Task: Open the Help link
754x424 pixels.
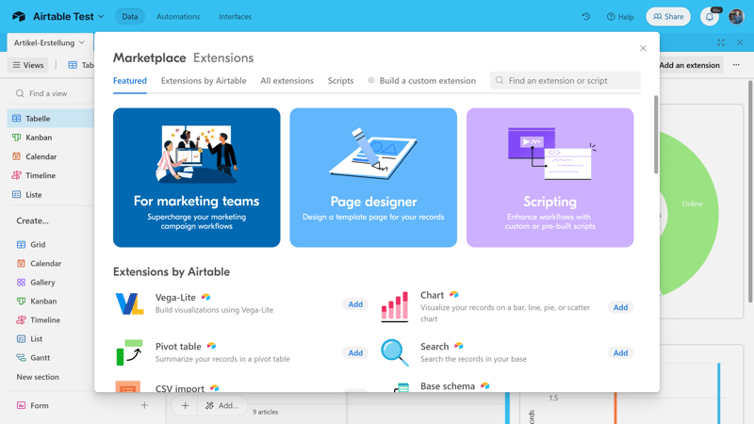Action: (620, 17)
